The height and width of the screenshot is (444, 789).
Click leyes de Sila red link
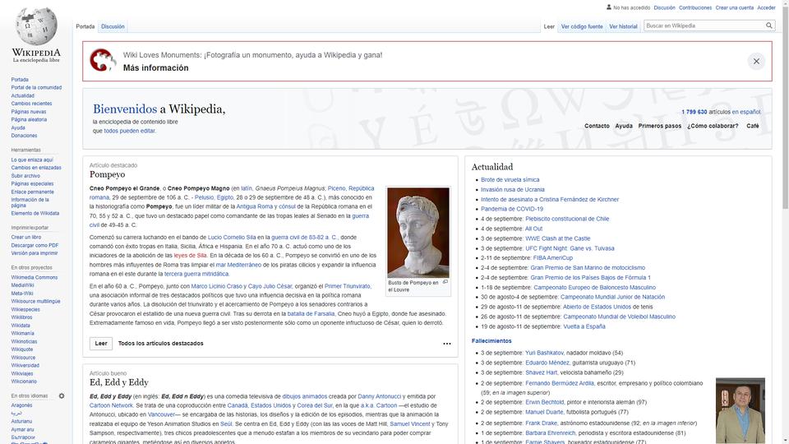pos(190,256)
